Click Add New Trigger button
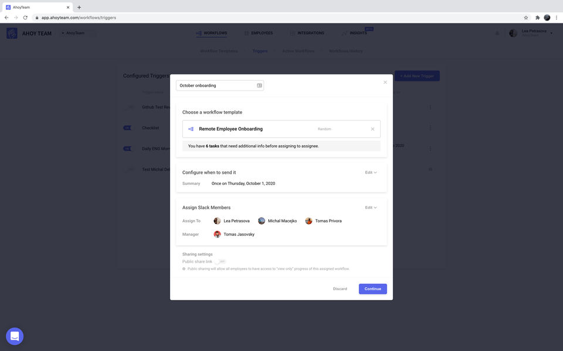This screenshot has width=563, height=351. pos(417,76)
